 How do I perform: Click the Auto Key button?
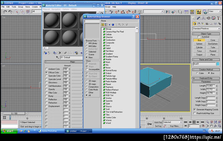pyautogui.click(x=158, y=122)
